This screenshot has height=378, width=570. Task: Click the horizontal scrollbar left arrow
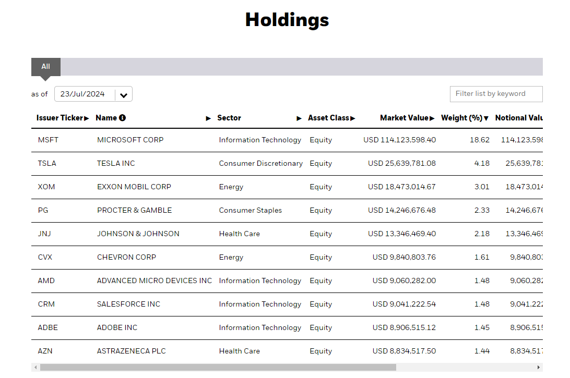pyautogui.click(x=35, y=368)
